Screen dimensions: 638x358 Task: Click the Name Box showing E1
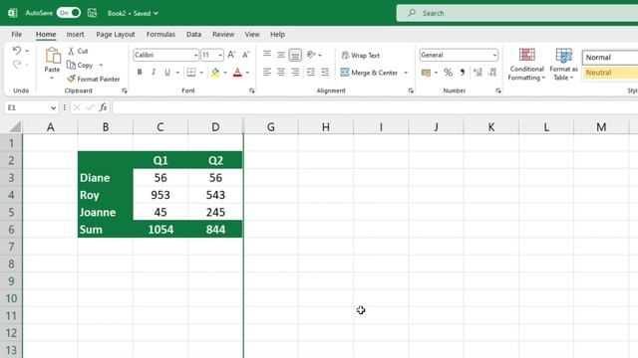point(31,107)
